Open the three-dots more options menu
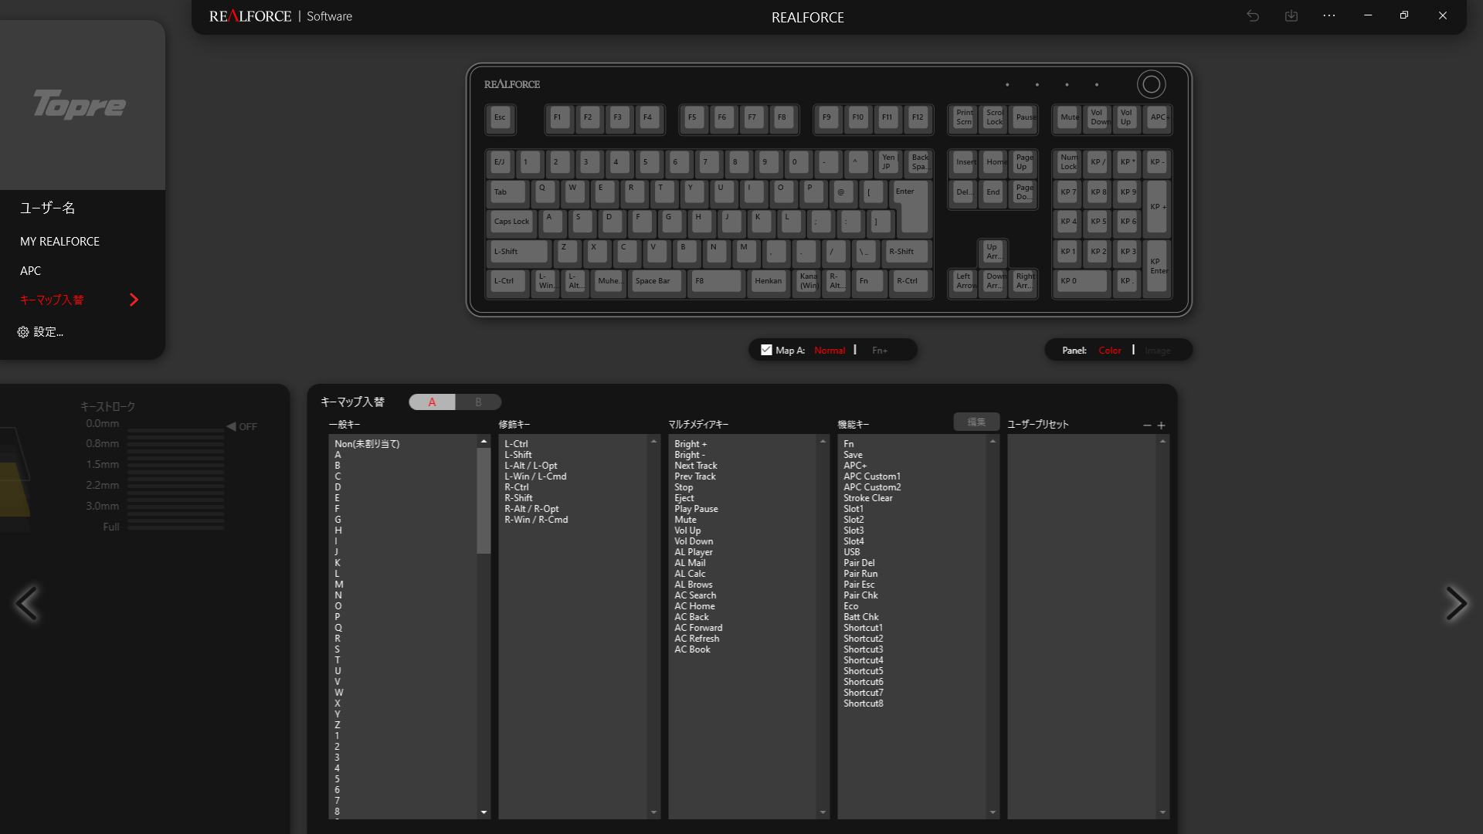Viewport: 1483px width, 834px height. 1329,15
